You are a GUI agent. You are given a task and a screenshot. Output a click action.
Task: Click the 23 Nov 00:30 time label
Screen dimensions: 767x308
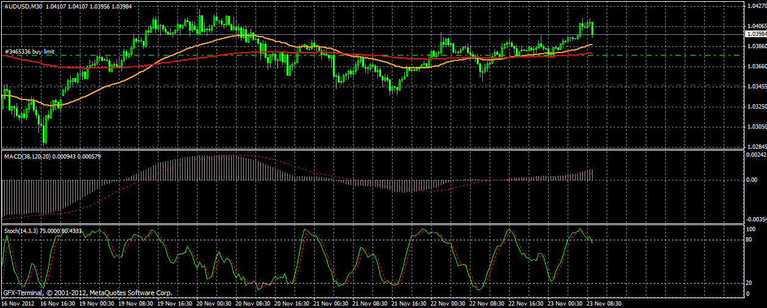(566, 303)
